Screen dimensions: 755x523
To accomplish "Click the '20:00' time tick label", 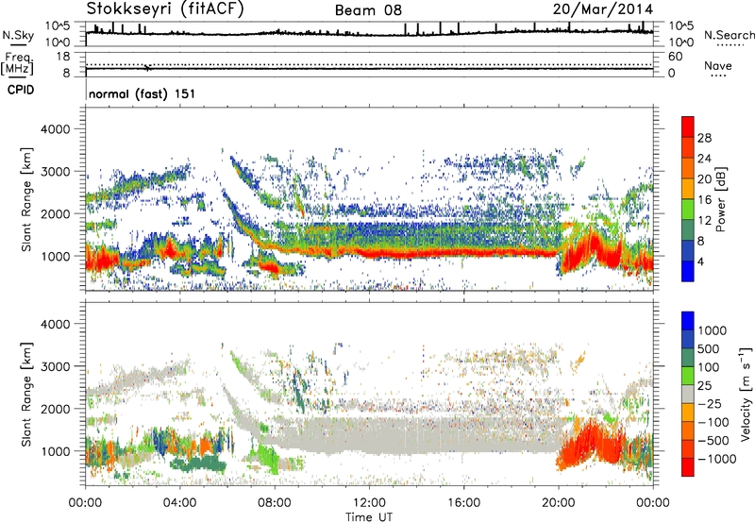I will [559, 503].
